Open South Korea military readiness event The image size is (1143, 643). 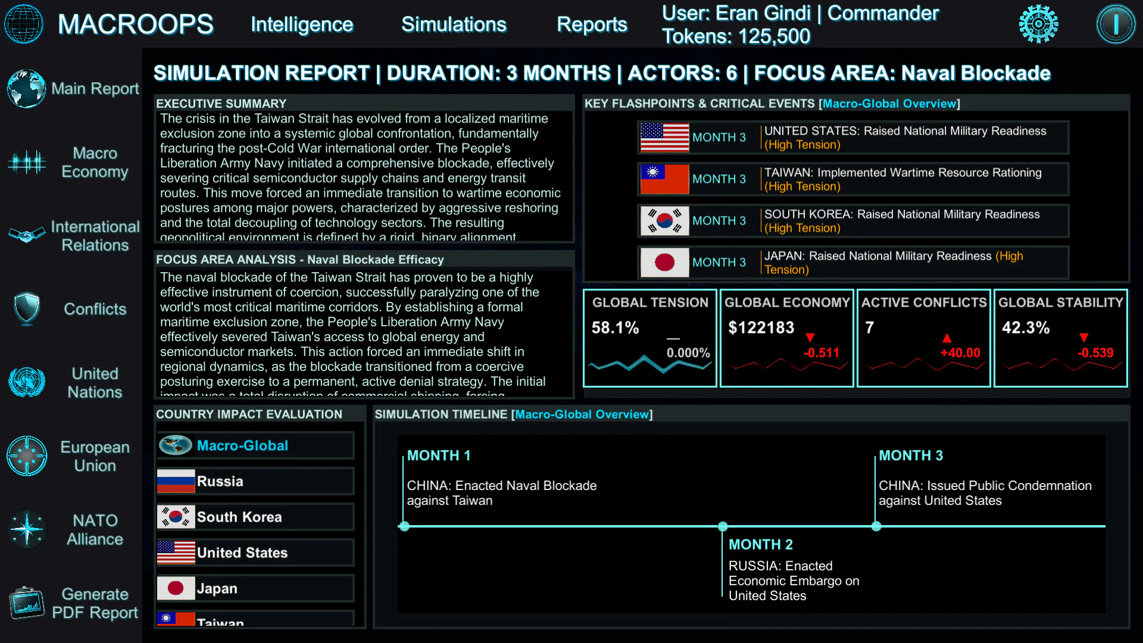pyautogui.click(x=853, y=221)
